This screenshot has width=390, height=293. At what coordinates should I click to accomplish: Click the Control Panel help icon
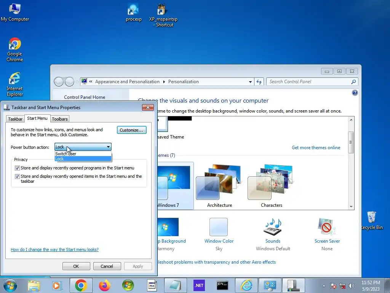355,93
